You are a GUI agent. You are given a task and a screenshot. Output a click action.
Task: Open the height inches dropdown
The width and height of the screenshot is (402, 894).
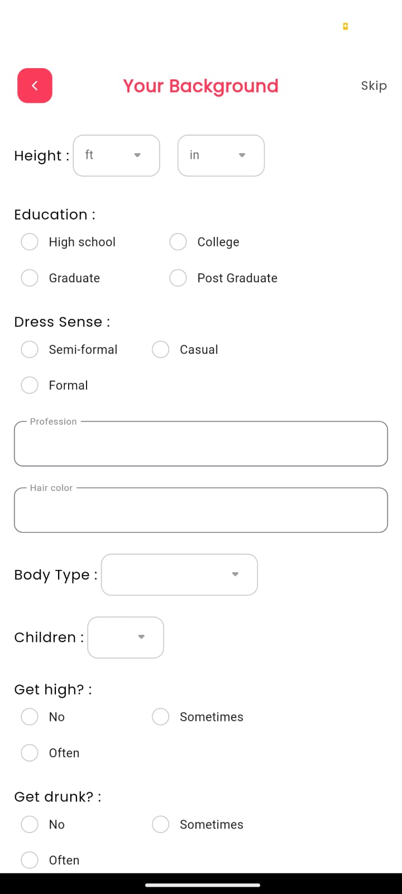click(x=221, y=155)
